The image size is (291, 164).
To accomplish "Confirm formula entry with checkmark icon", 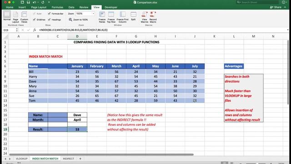I will (x=28, y=30).
